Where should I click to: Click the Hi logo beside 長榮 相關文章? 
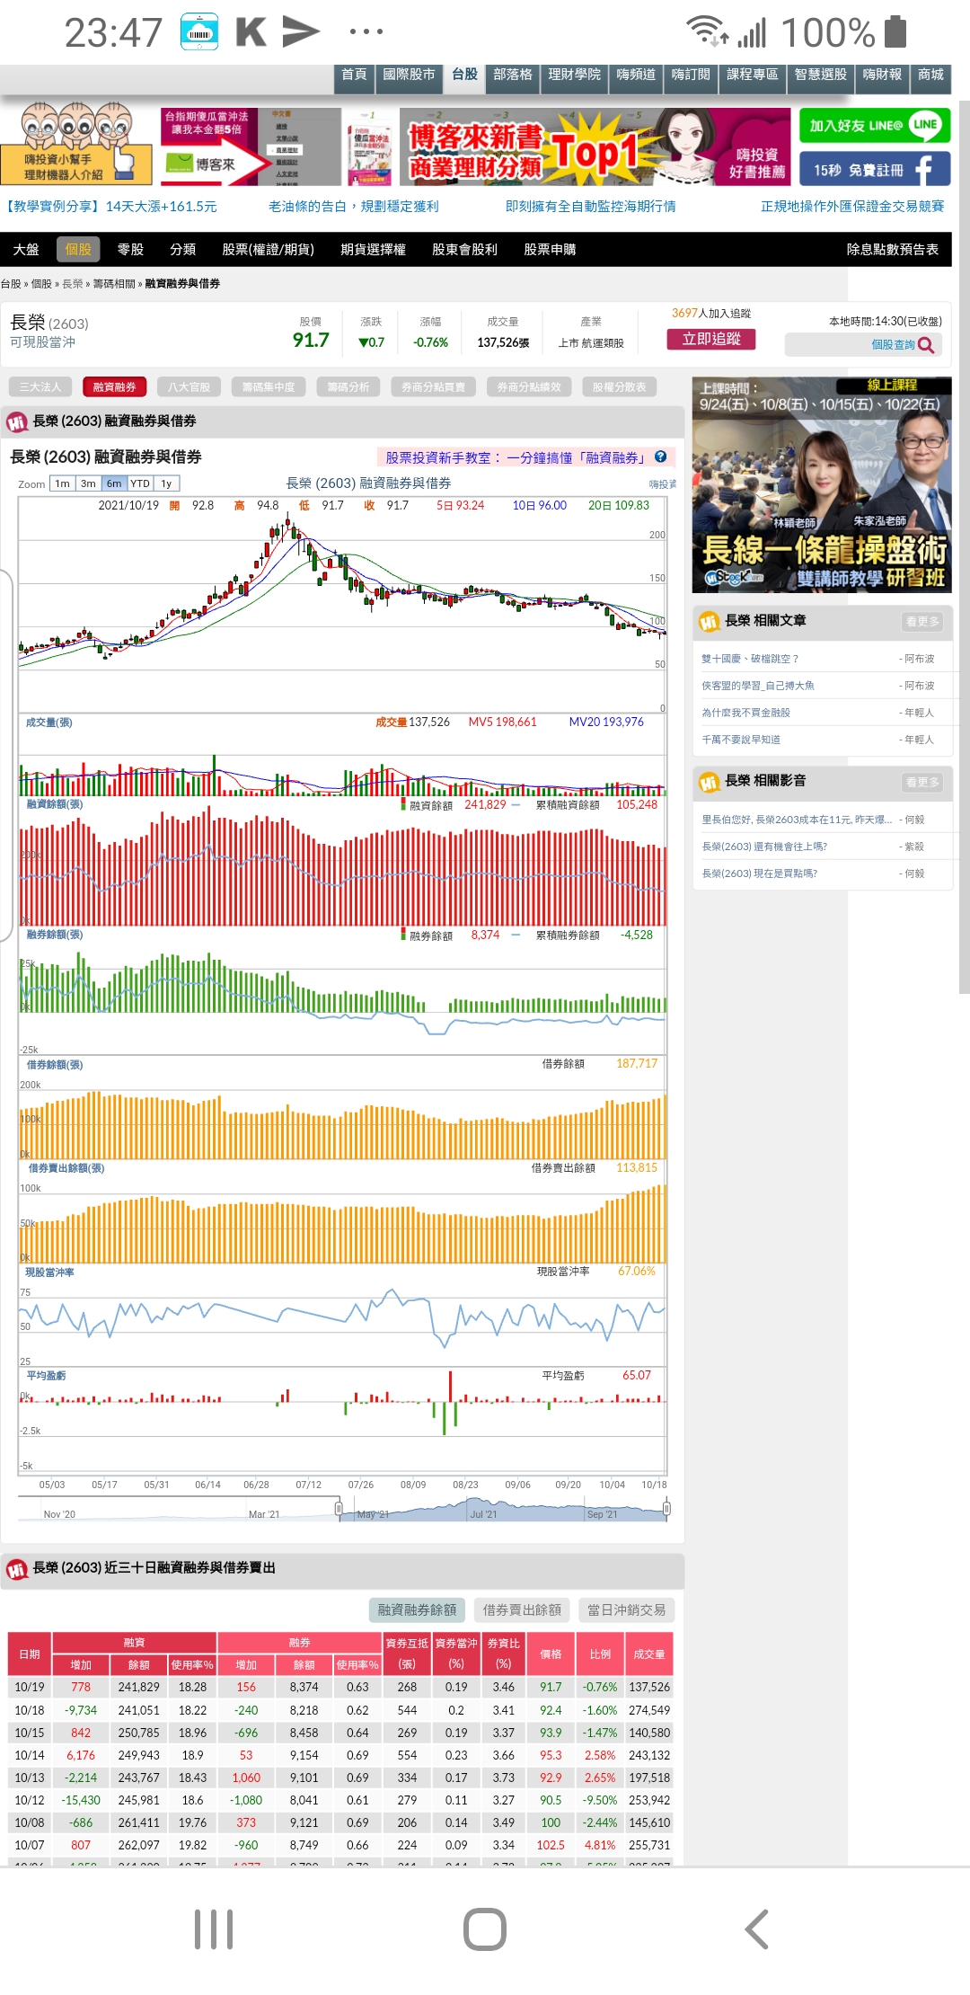pyautogui.click(x=709, y=621)
